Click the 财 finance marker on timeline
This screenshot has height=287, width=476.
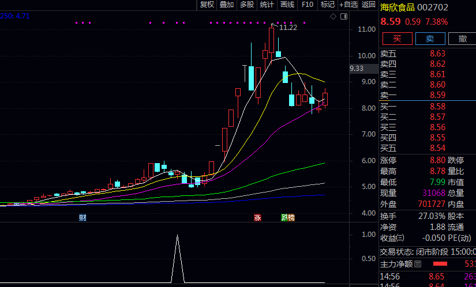(x=83, y=218)
